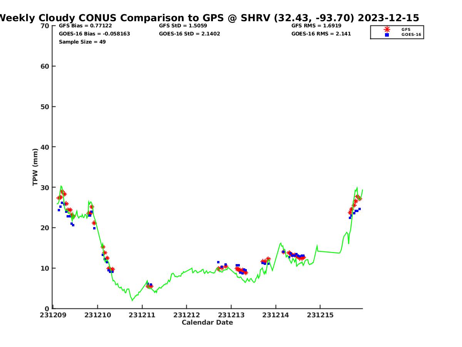Click the 231212 x-axis tick label
The width and height of the screenshot is (462, 347).
pyautogui.click(x=187, y=315)
